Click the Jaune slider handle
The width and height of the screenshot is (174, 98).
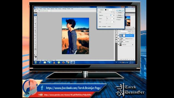click(x=107, y=20)
